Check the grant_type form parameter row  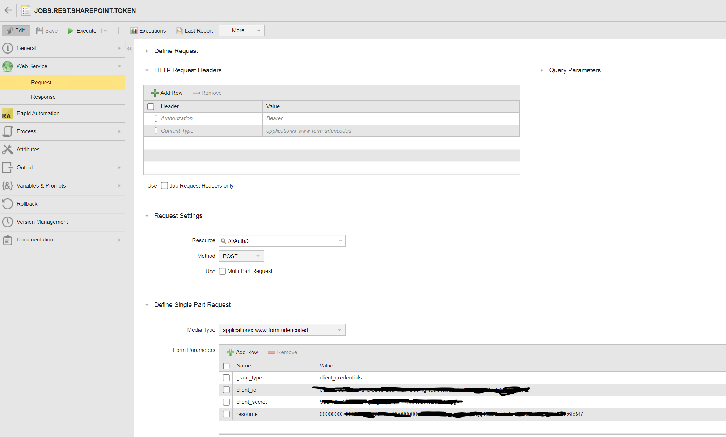[x=227, y=378]
